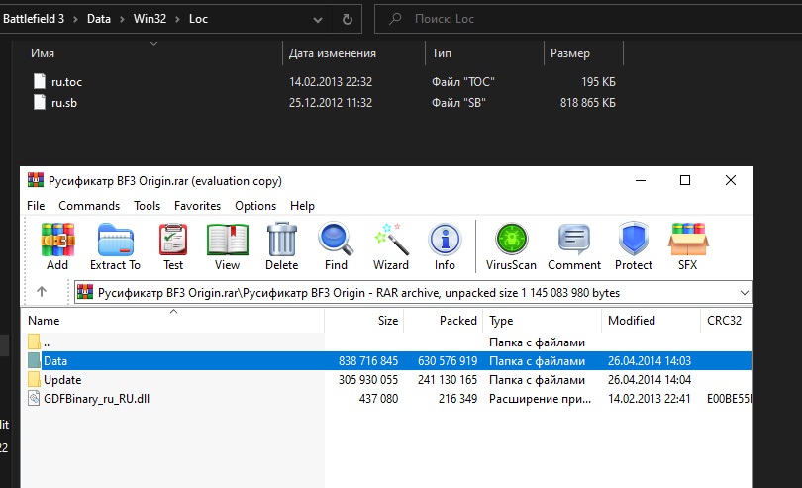Expand chevron after Battlefield 3 breadcrumb

click(75, 20)
